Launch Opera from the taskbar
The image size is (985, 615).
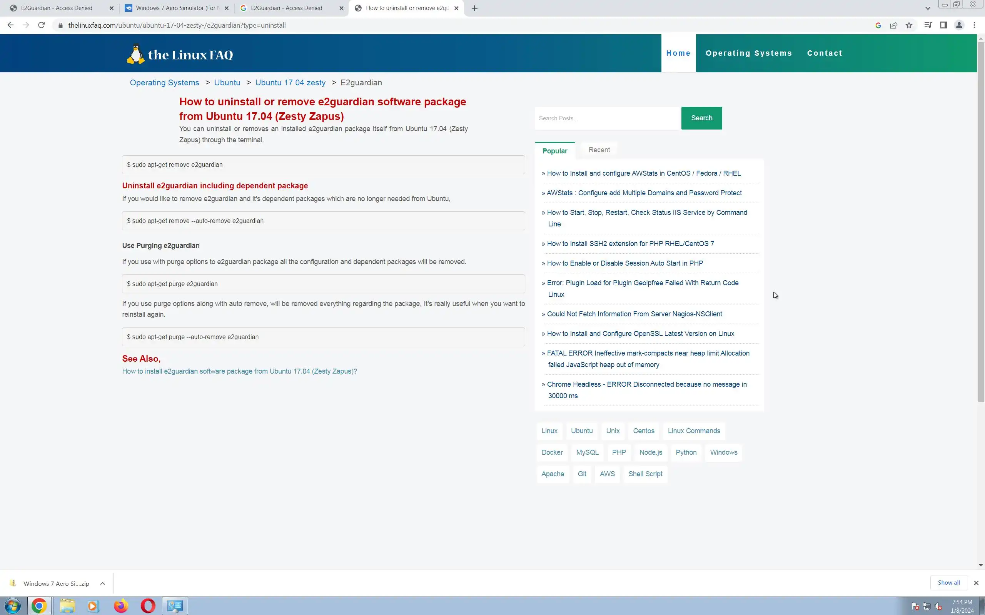pos(148,606)
